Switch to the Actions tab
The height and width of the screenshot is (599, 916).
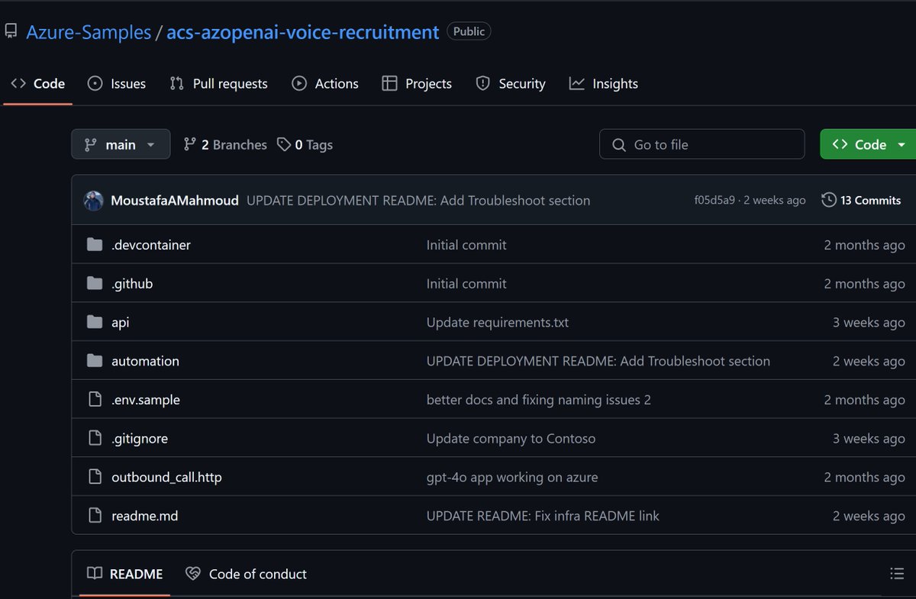[325, 83]
